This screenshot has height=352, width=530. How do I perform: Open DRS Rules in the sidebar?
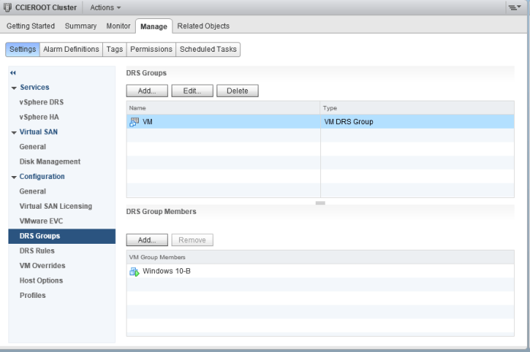(x=37, y=251)
